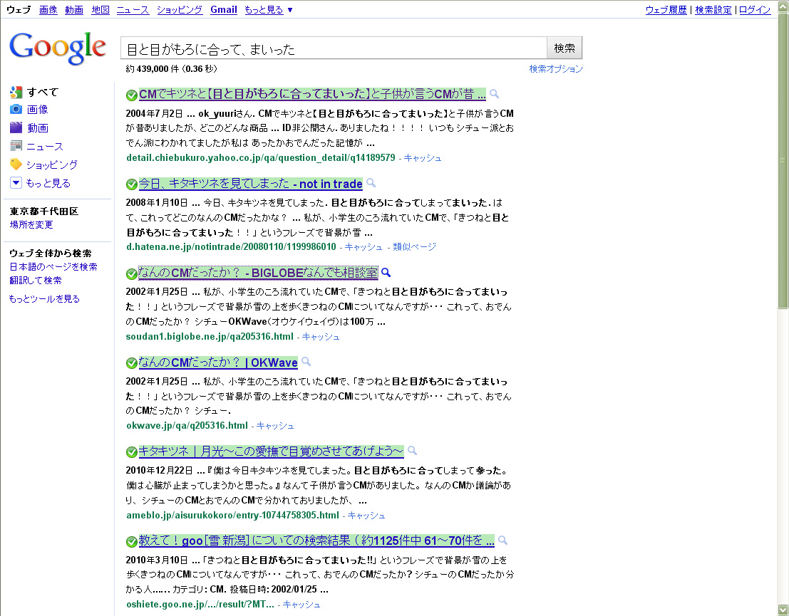Open ニュース in the top navigation bar
The height and width of the screenshot is (616, 789).
pyautogui.click(x=133, y=9)
